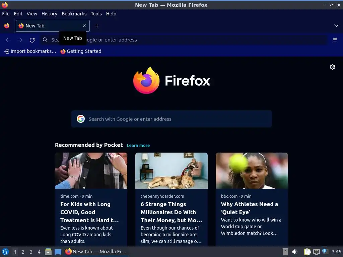Open the update notification tray icon

[325, 251]
